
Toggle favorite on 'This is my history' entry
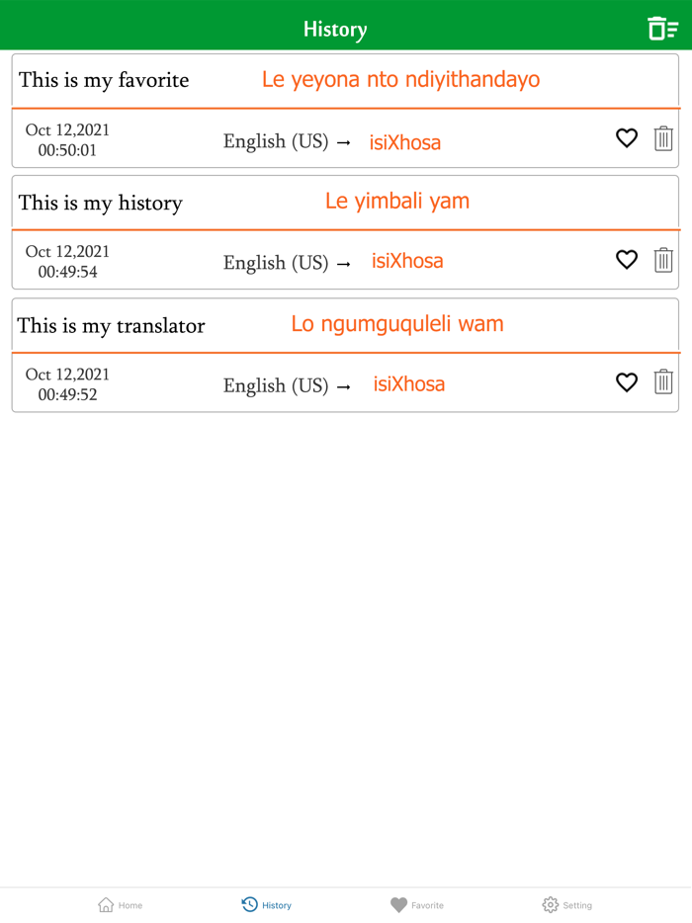click(627, 260)
